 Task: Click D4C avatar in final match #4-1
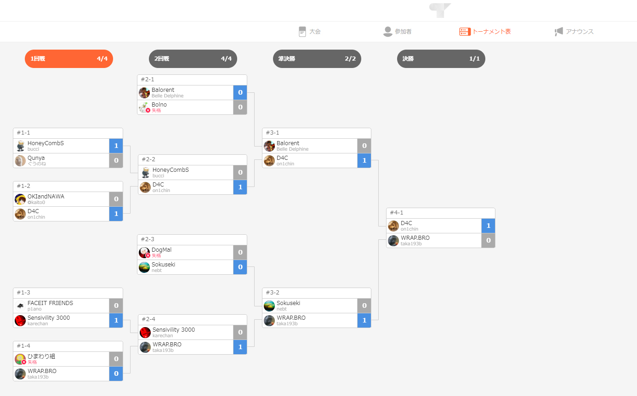(x=393, y=226)
